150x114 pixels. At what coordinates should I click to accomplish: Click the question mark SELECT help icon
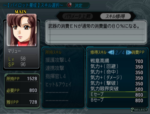pos(139,110)
